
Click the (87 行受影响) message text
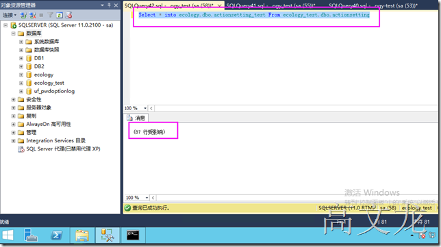coord(149,132)
